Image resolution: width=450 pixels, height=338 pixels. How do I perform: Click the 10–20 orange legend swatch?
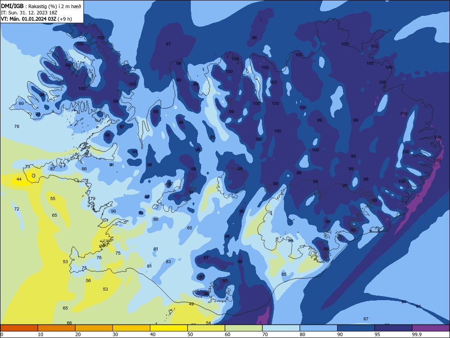tap(57, 328)
